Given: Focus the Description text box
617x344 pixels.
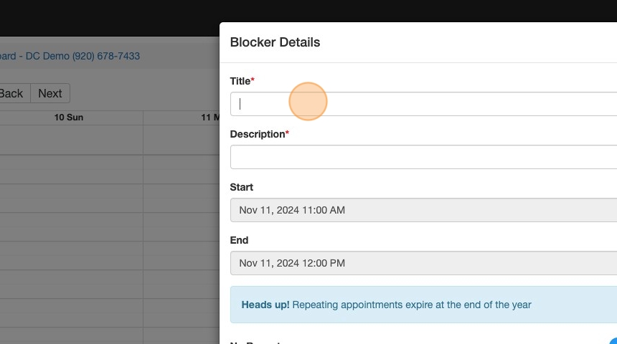Looking at the screenshot, I should coord(423,157).
